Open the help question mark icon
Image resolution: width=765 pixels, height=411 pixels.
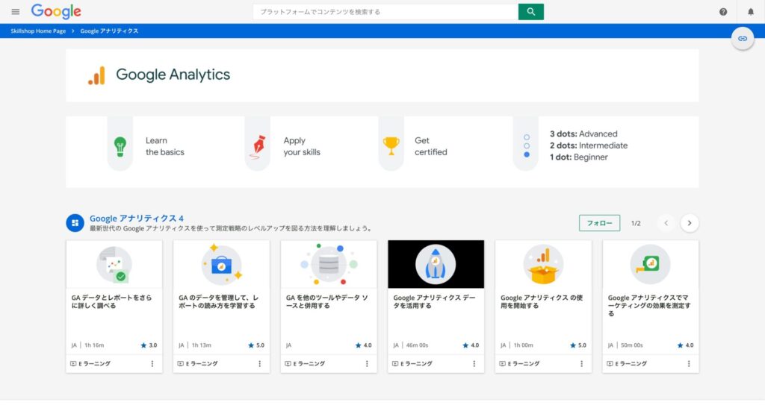(723, 12)
